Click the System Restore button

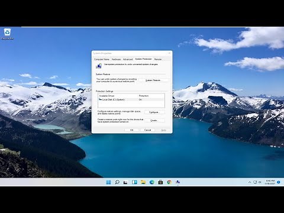pyautogui.click(x=154, y=80)
